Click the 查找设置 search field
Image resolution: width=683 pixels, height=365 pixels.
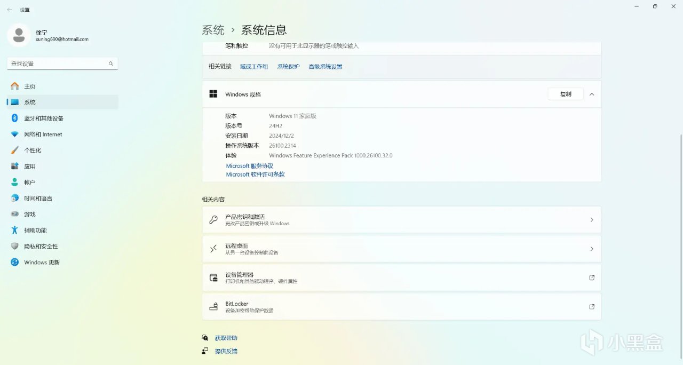[62, 64]
